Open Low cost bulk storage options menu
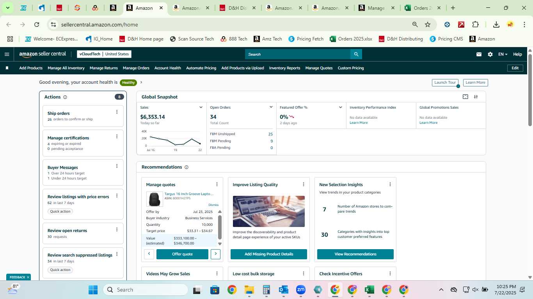Screen dimensions: 533x299 tap(304, 274)
